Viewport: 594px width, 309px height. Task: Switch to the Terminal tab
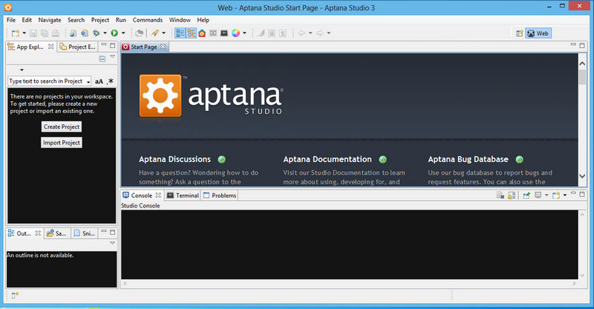point(183,196)
